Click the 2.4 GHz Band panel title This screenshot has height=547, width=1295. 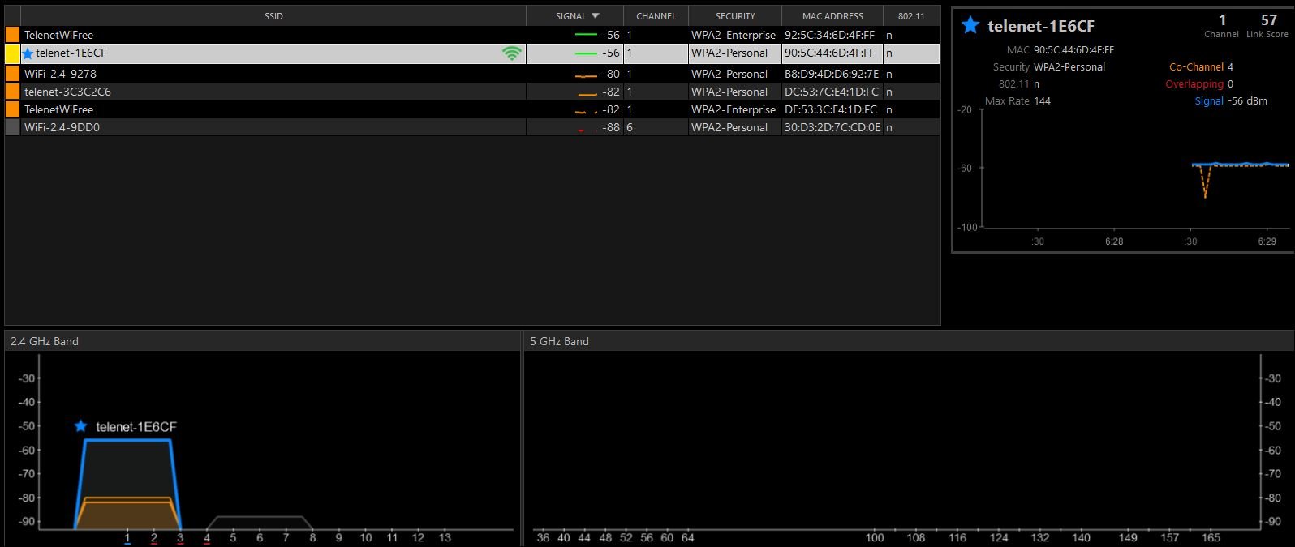point(45,341)
